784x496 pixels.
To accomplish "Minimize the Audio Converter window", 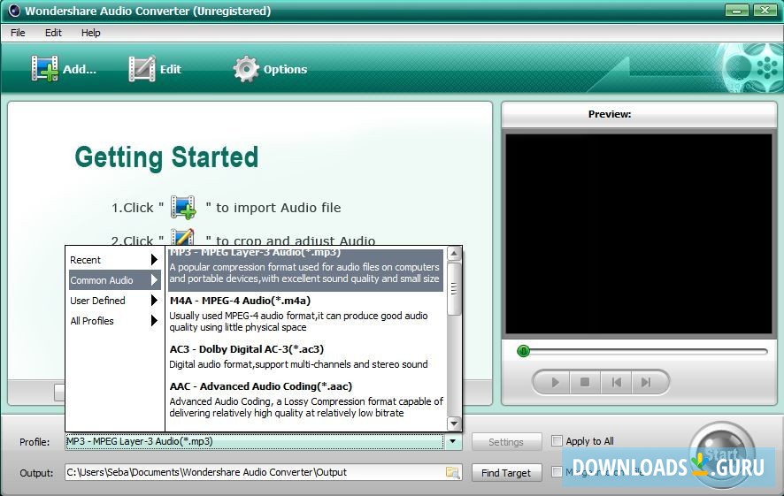I will [736, 10].
